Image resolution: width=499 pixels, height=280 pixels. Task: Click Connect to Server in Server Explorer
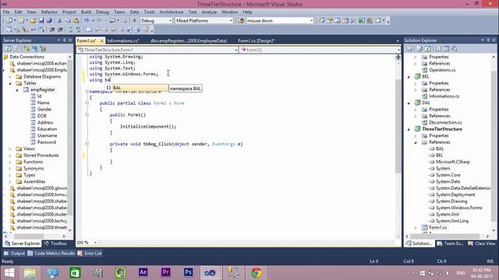(34, 48)
